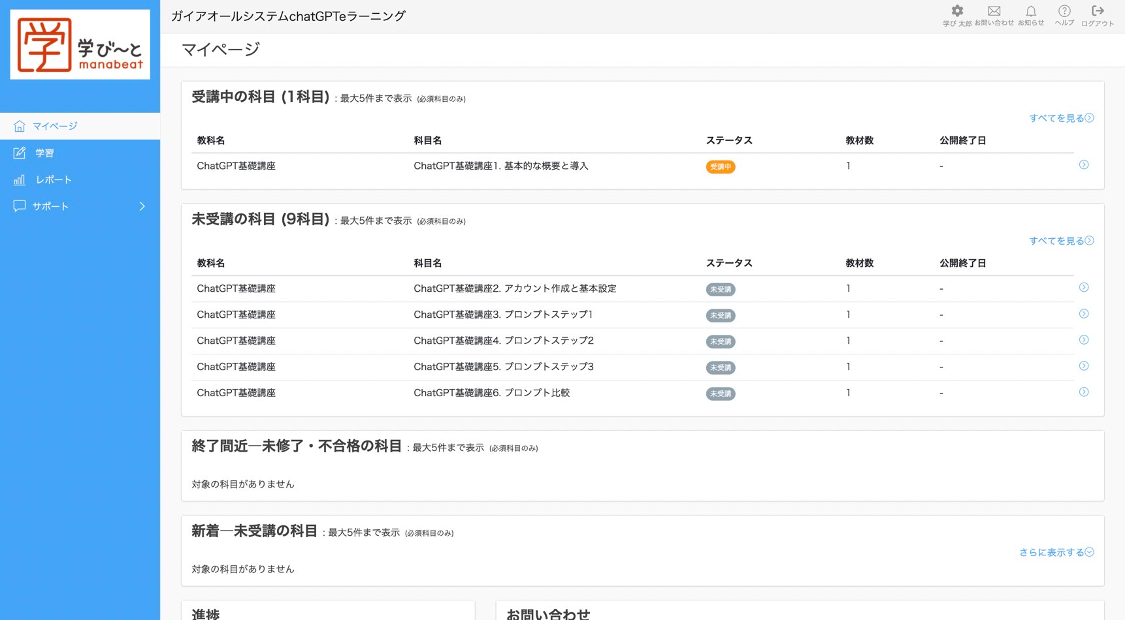Open arrow icon for ChatGPT基礎講座1 row

tap(1083, 165)
